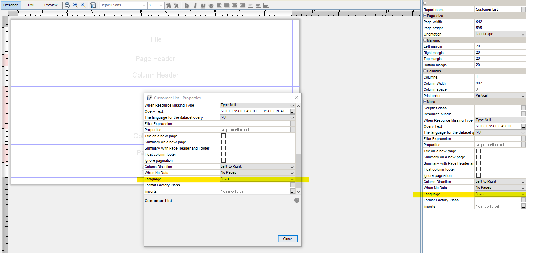Viewport: 534px width, 253px height.
Task: Toggle strikethrough formatting
Action: point(211,5)
